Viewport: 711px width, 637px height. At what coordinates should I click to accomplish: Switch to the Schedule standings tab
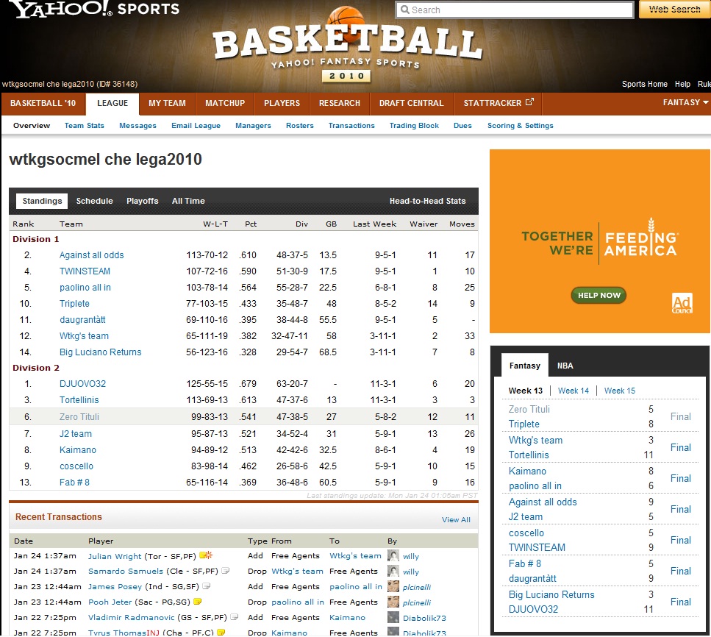click(x=95, y=201)
